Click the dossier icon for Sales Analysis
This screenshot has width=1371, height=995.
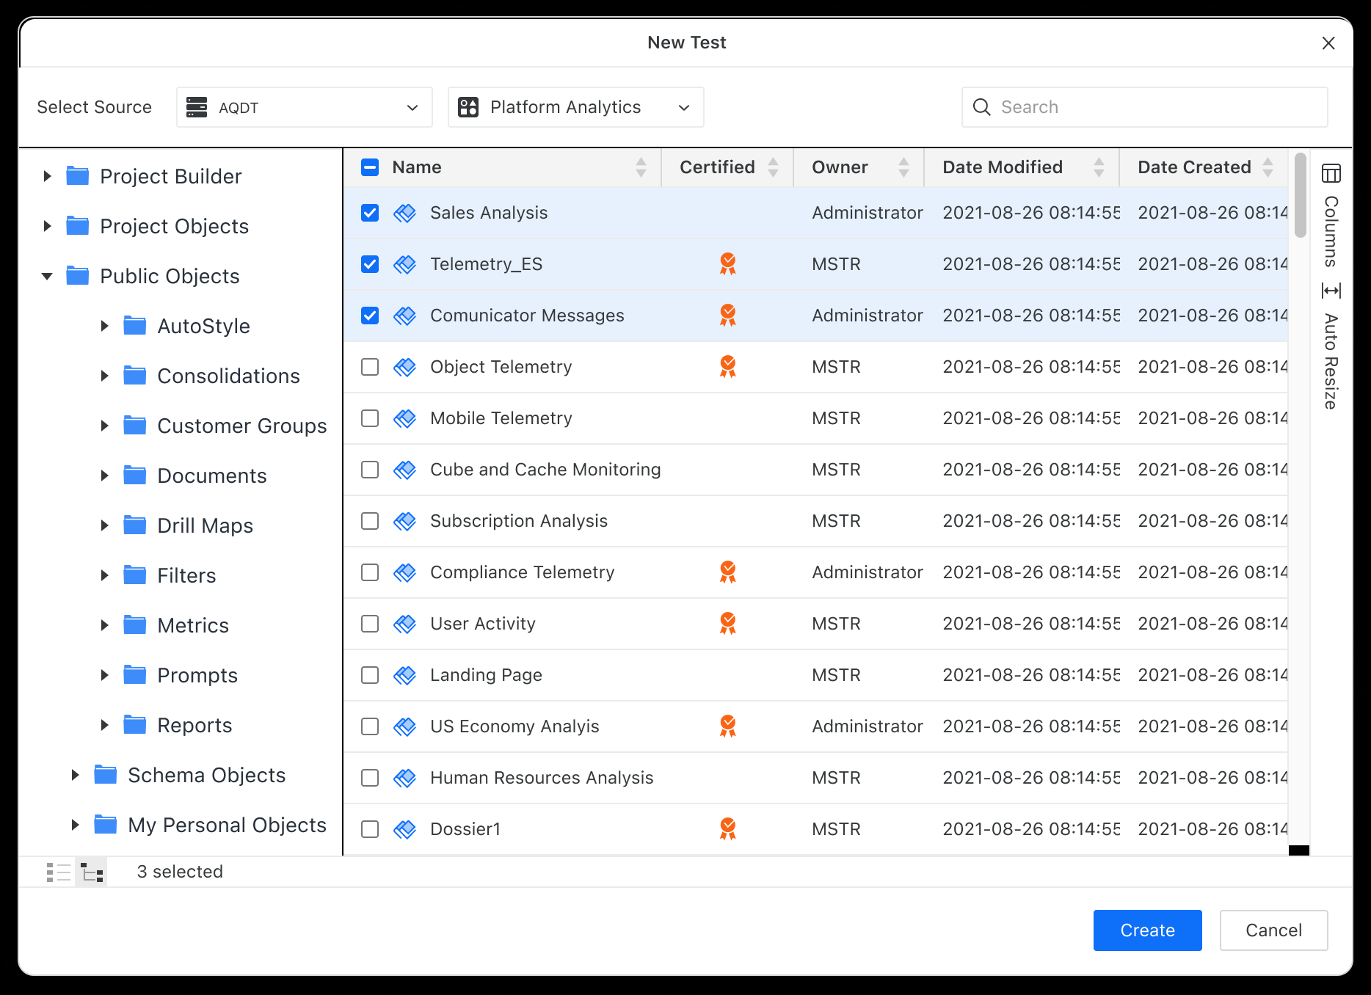pyautogui.click(x=405, y=213)
